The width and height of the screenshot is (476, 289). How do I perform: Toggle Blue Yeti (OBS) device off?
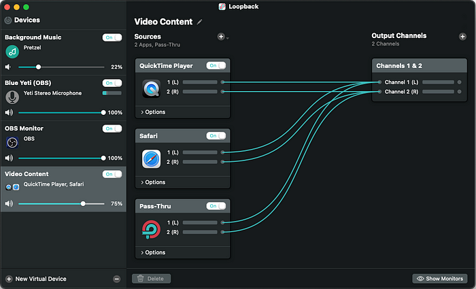pyautogui.click(x=112, y=83)
